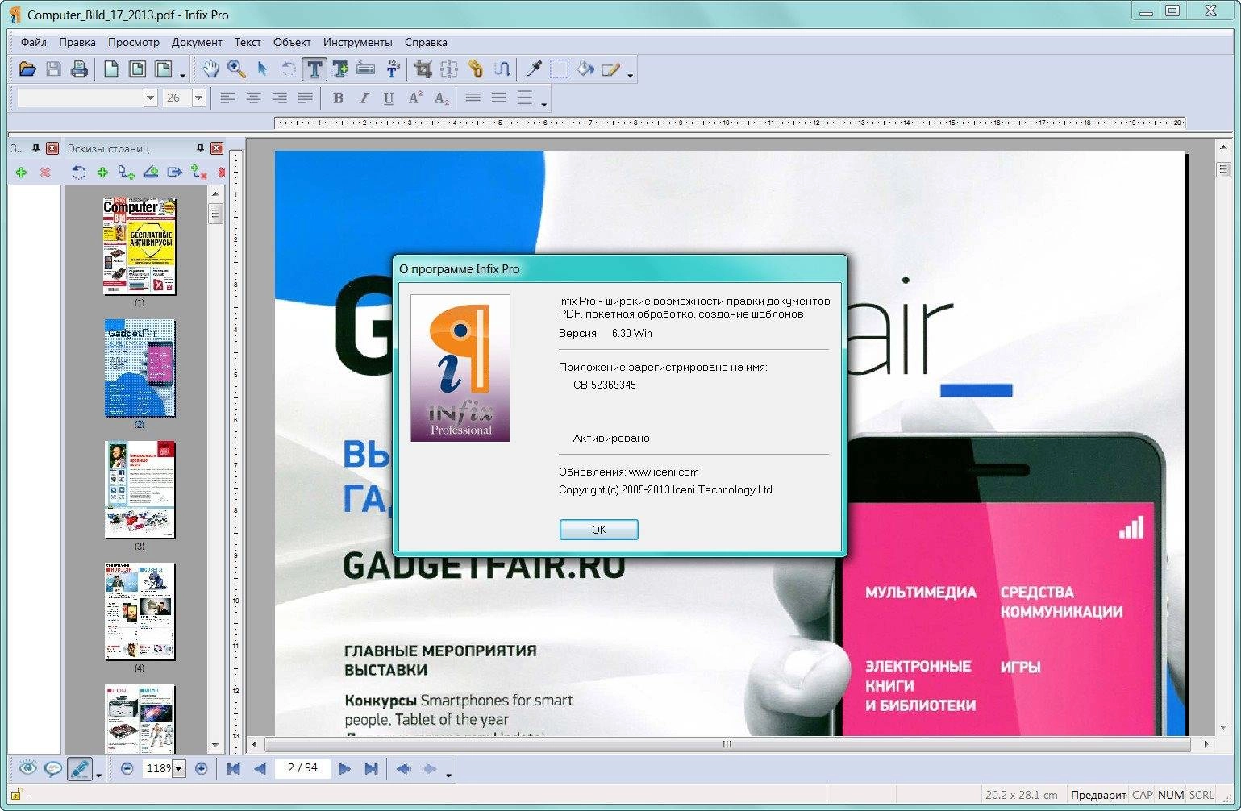Click the new blank page icon
Image resolution: width=1241 pixels, height=811 pixels.
point(111,69)
